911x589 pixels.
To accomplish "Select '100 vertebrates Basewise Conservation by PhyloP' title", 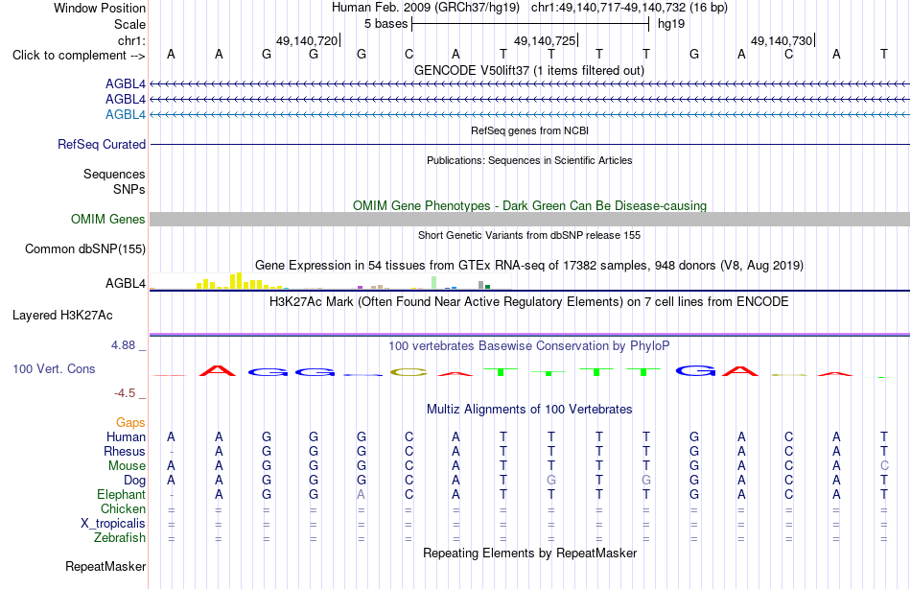I will coord(529,346).
